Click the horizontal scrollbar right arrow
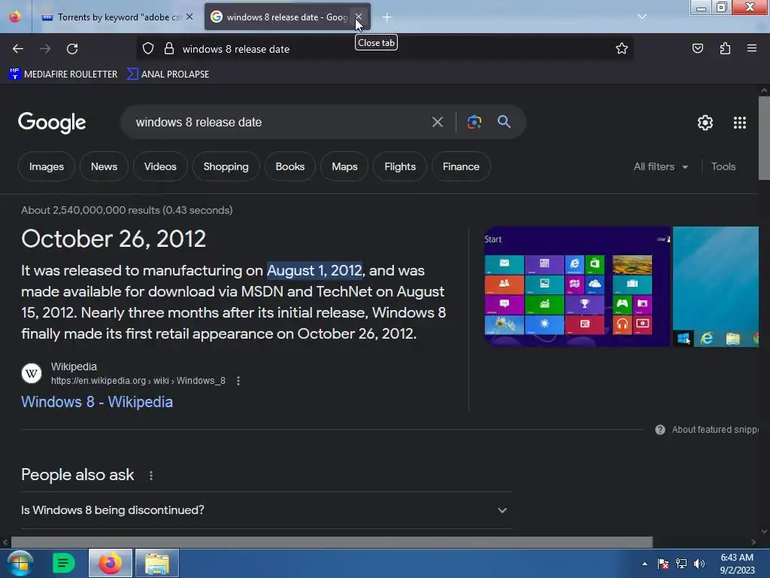The image size is (770, 578). (753, 542)
